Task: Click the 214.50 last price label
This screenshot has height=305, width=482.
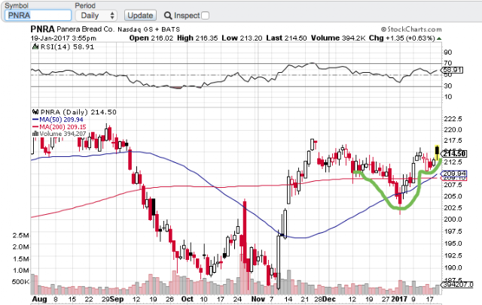Action: 455,153
